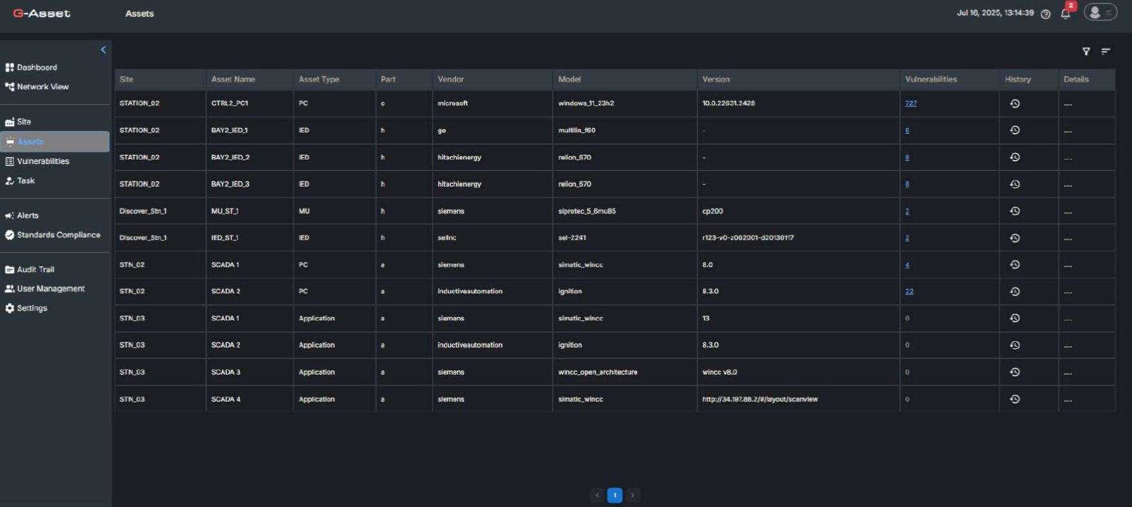Open details for MU_ST_1 row

(x=1068, y=212)
